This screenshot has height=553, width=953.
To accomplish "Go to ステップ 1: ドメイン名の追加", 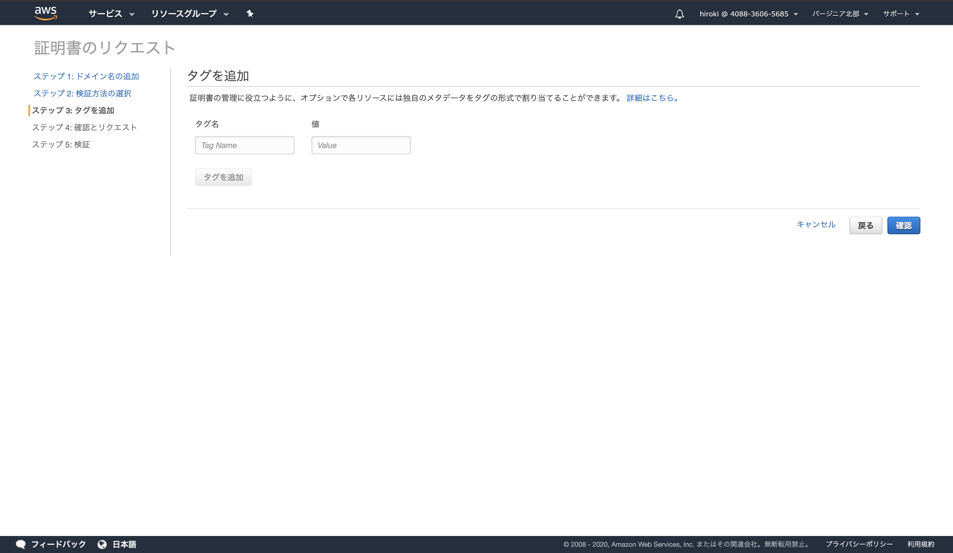I will coord(86,76).
